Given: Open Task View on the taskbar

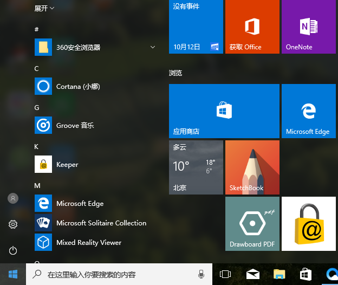Looking at the screenshot, I should [x=225, y=274].
